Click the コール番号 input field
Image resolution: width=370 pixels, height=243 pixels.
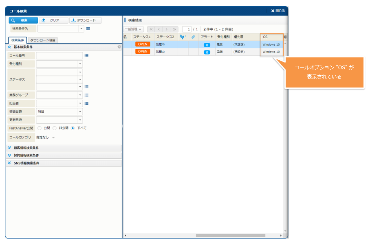pyautogui.click(x=59, y=56)
